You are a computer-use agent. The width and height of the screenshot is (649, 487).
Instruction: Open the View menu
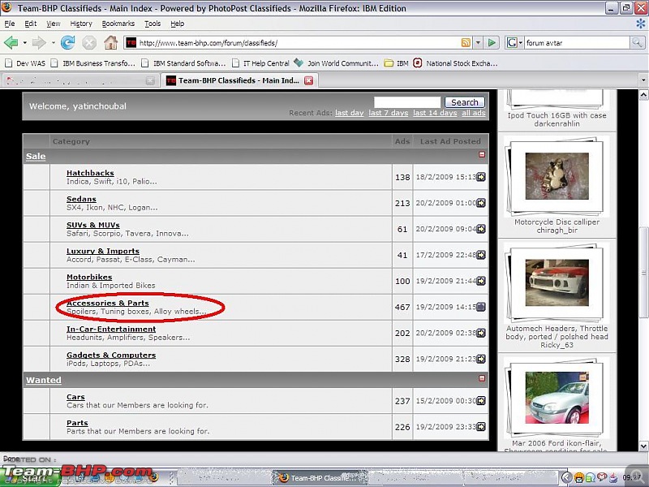(54, 24)
